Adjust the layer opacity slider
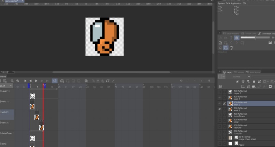The image size is (275, 147). (x=263, y=76)
